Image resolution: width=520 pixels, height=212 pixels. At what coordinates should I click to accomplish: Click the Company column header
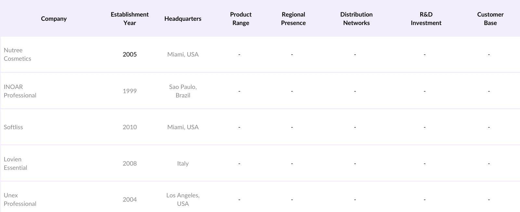(x=54, y=19)
